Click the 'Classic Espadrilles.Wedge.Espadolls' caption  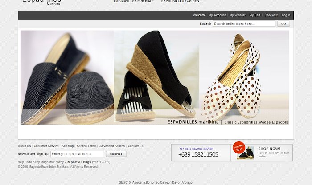256,122
